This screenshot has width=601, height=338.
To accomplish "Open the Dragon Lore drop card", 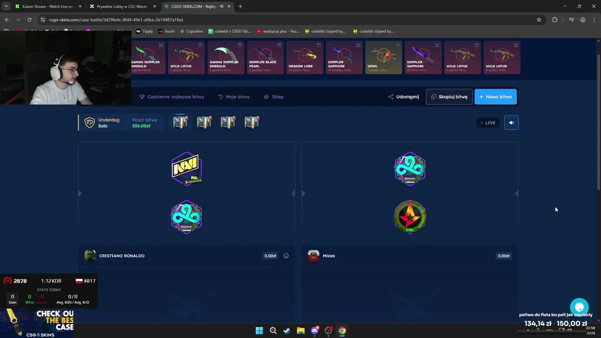I will pos(305,58).
